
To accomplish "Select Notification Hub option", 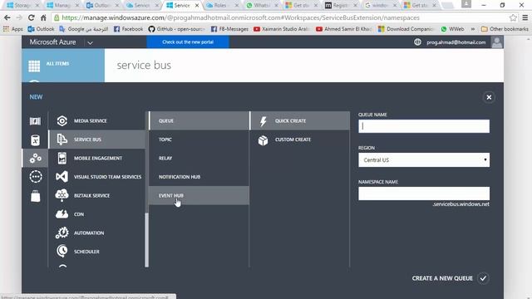I will tap(199, 177).
